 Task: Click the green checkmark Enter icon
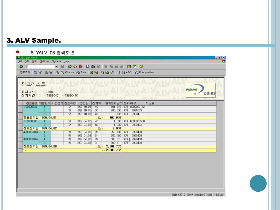[x=21, y=67]
